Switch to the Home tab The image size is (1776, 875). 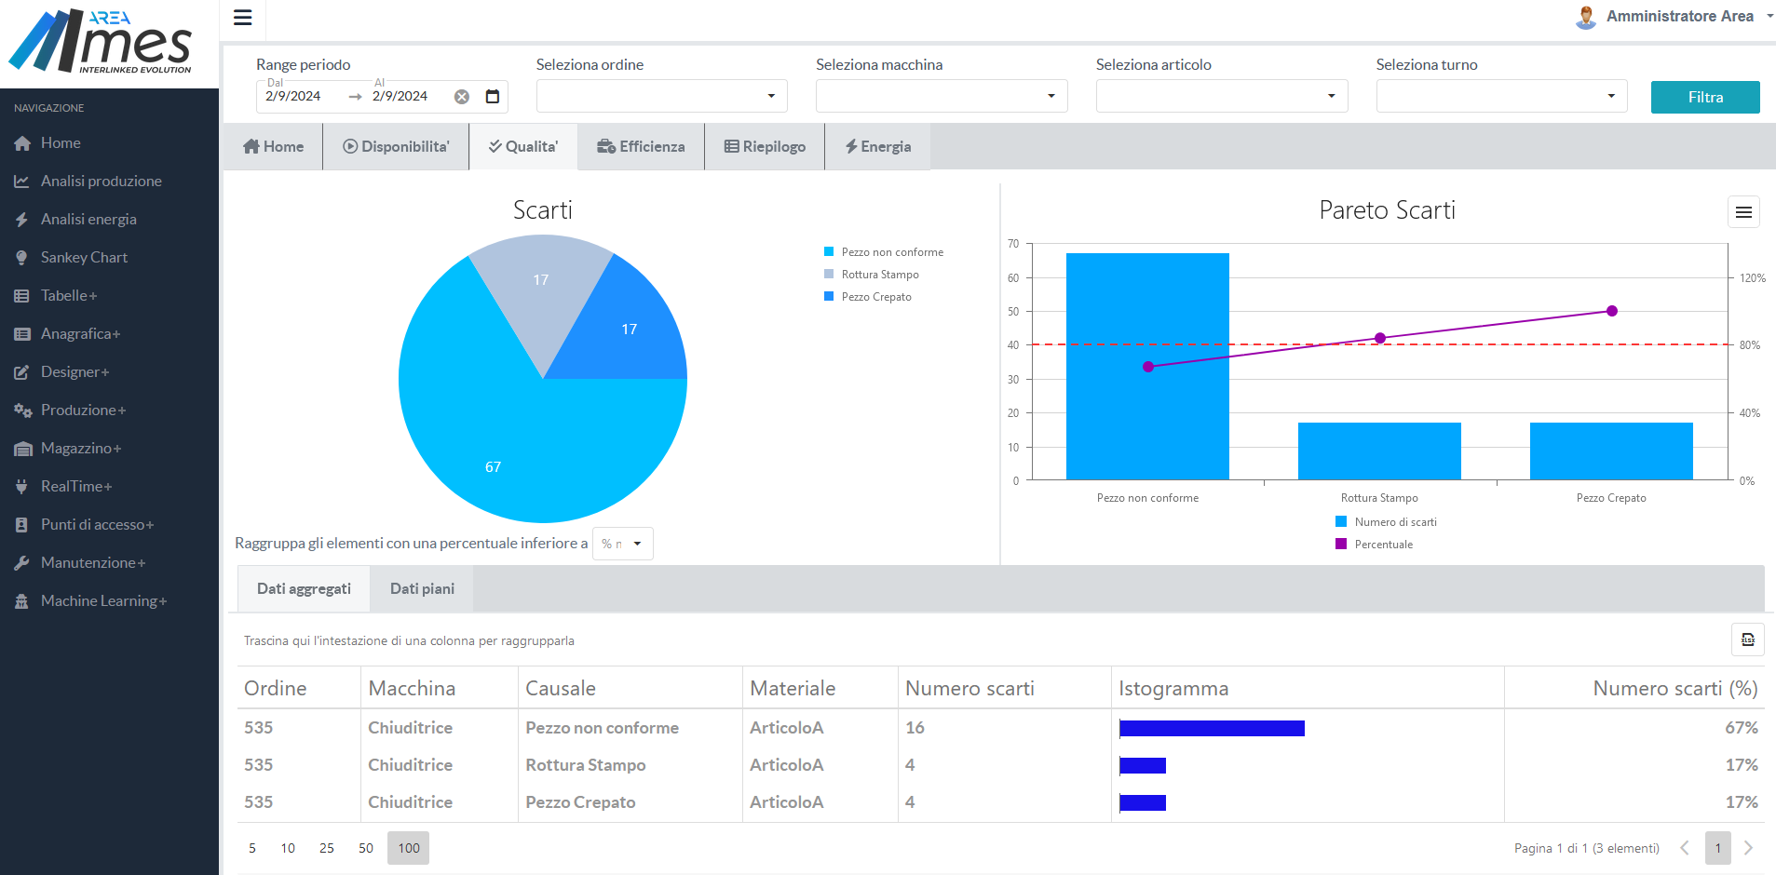(x=274, y=147)
